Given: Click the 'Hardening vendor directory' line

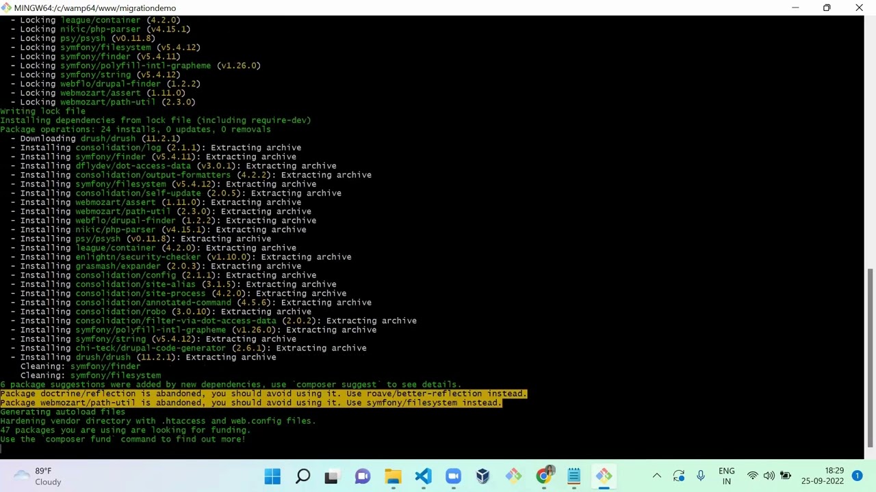Looking at the screenshot, I should [x=158, y=421].
